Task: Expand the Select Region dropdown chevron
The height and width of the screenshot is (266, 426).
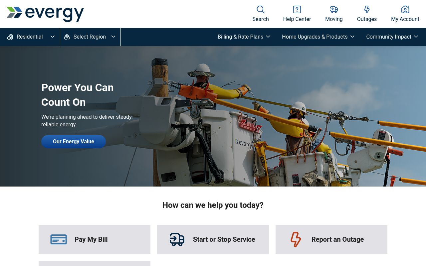Action: pos(113,37)
